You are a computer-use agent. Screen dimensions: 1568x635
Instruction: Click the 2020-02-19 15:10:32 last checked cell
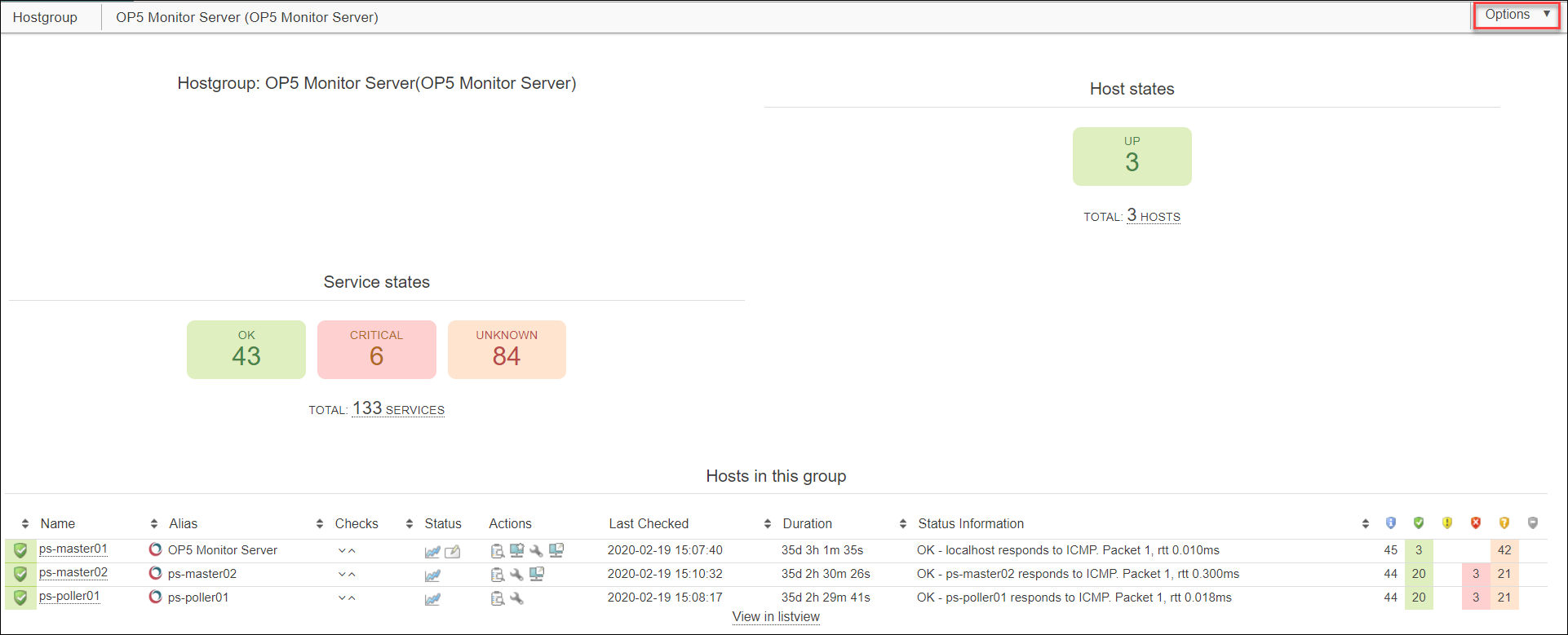[665, 575]
